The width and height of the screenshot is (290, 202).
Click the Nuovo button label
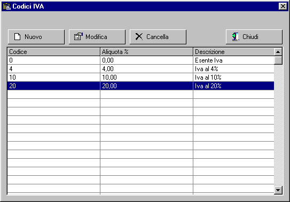33,37
